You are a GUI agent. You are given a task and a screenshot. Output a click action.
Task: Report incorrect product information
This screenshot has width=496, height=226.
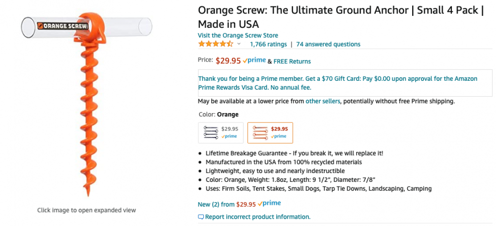[257, 217]
